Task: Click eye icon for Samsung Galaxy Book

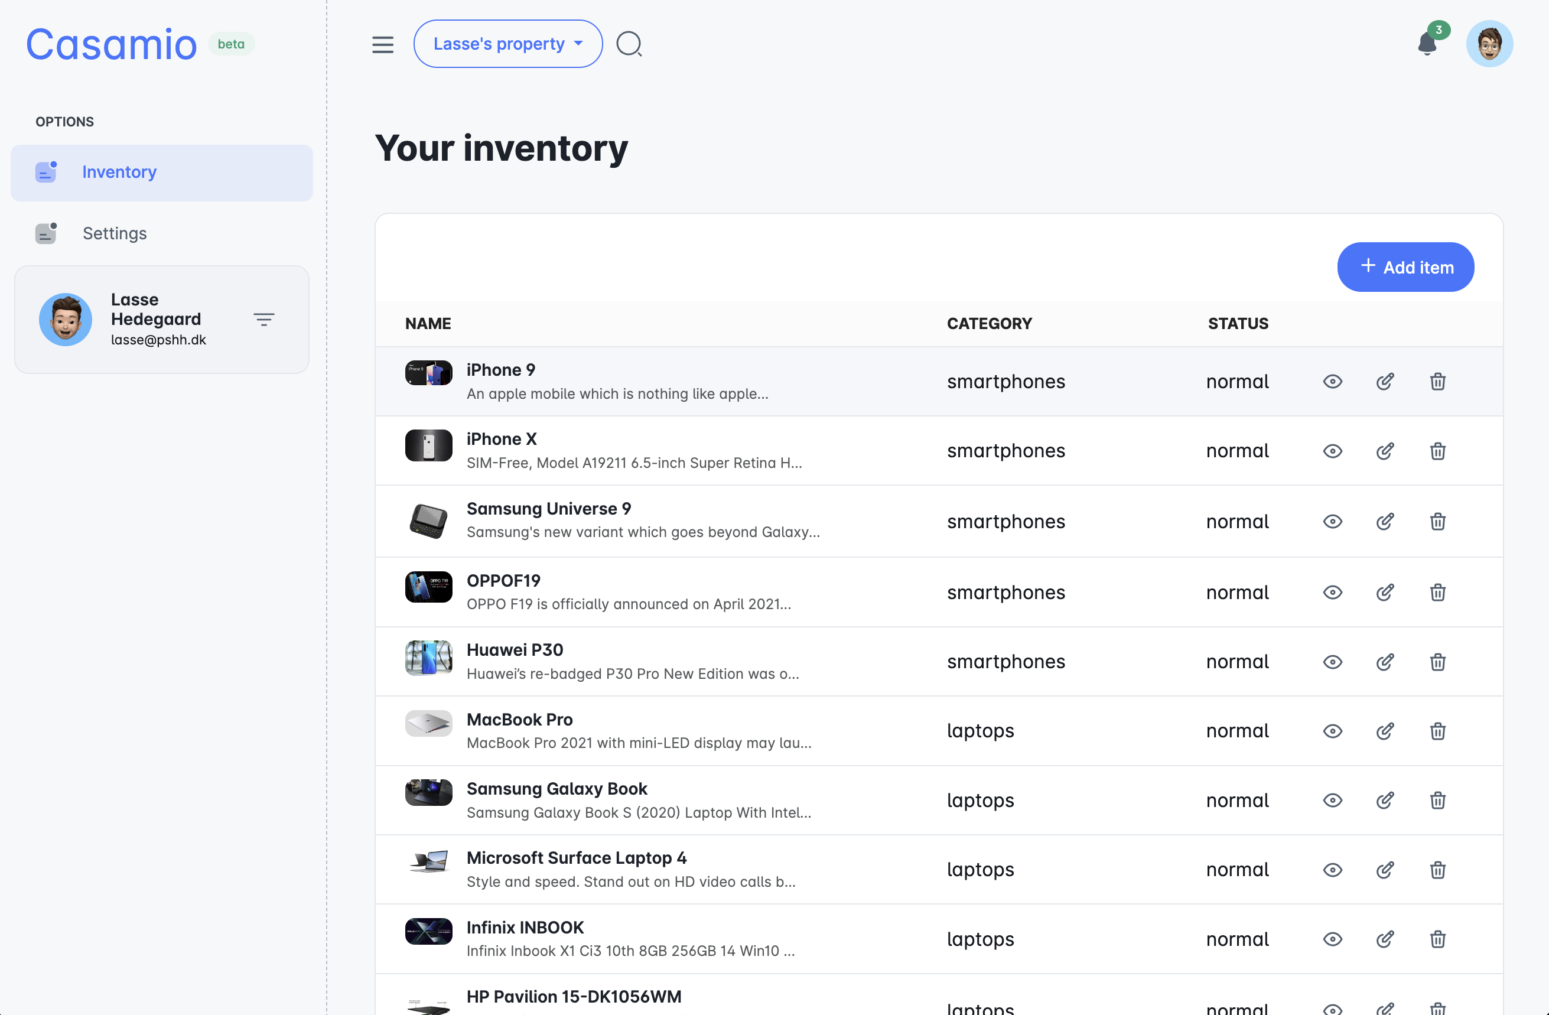Action: 1332,800
